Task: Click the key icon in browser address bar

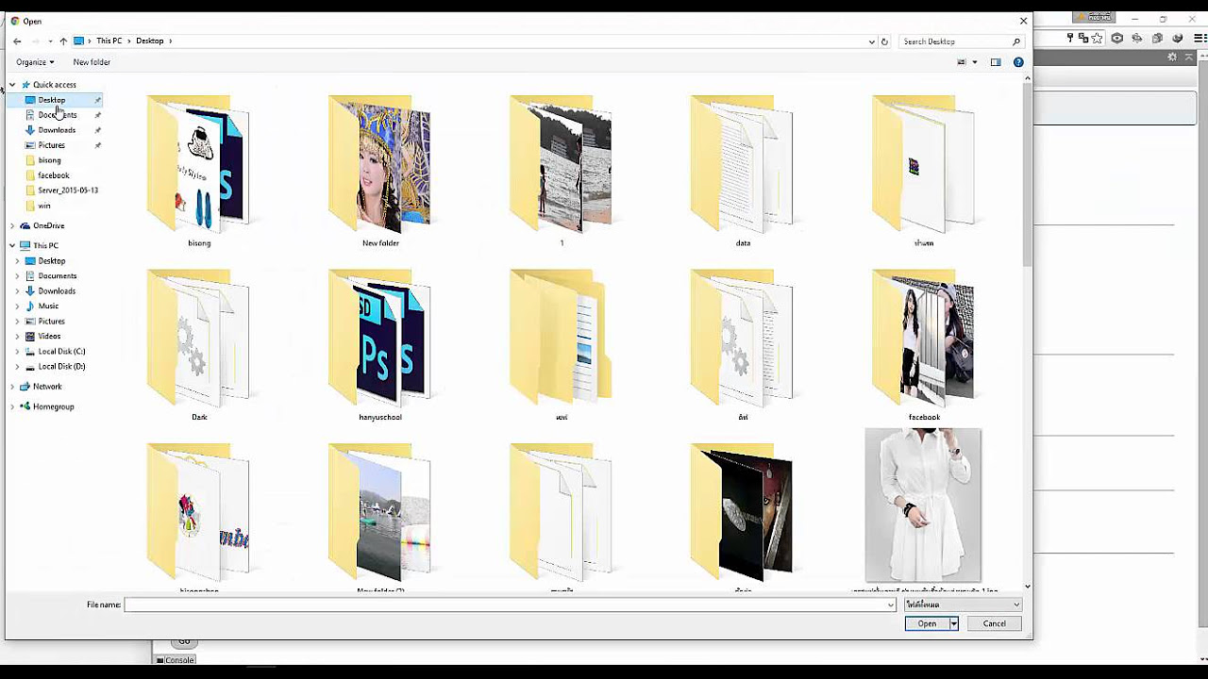Action: (1070, 39)
